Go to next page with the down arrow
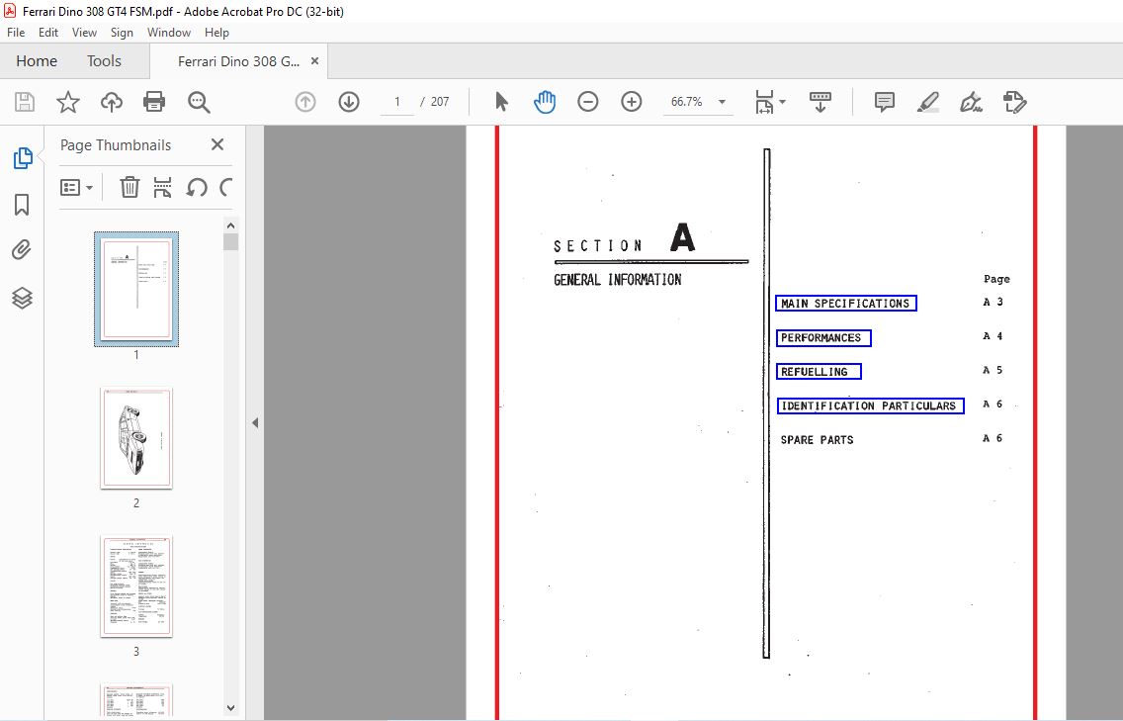 (x=349, y=102)
